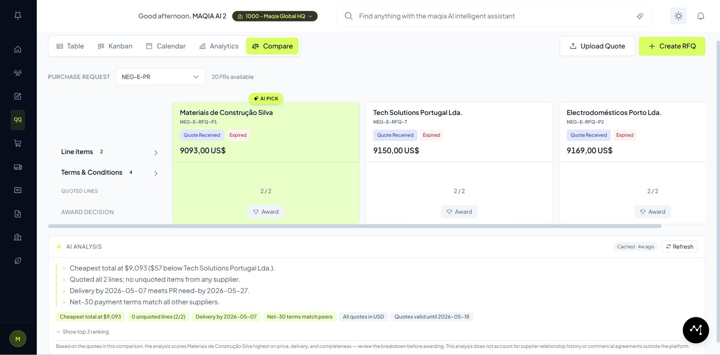Open the delivery truck sidebar icon
The height and width of the screenshot is (355, 720).
tap(18, 167)
